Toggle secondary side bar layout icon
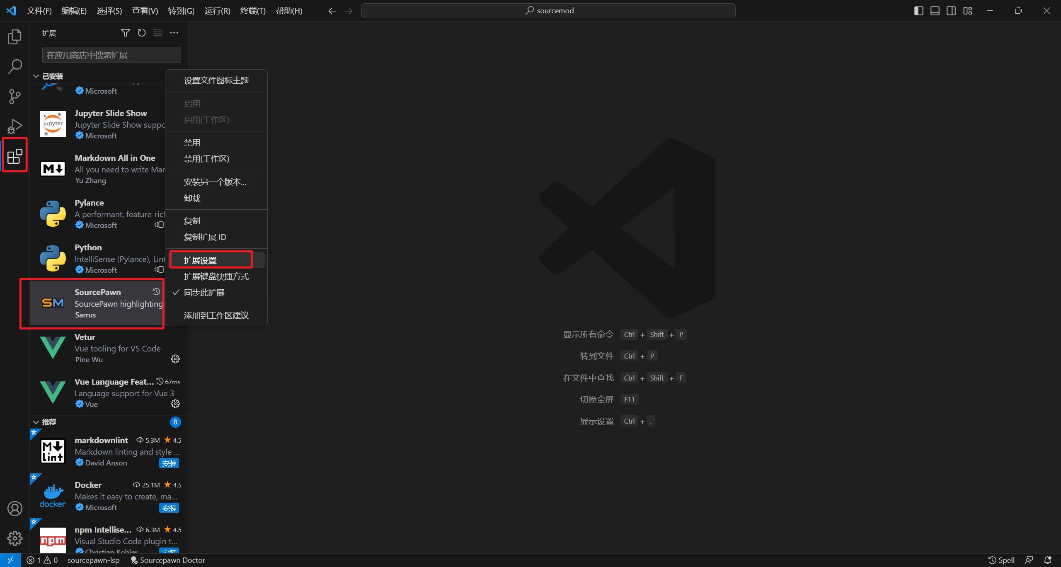 point(951,11)
